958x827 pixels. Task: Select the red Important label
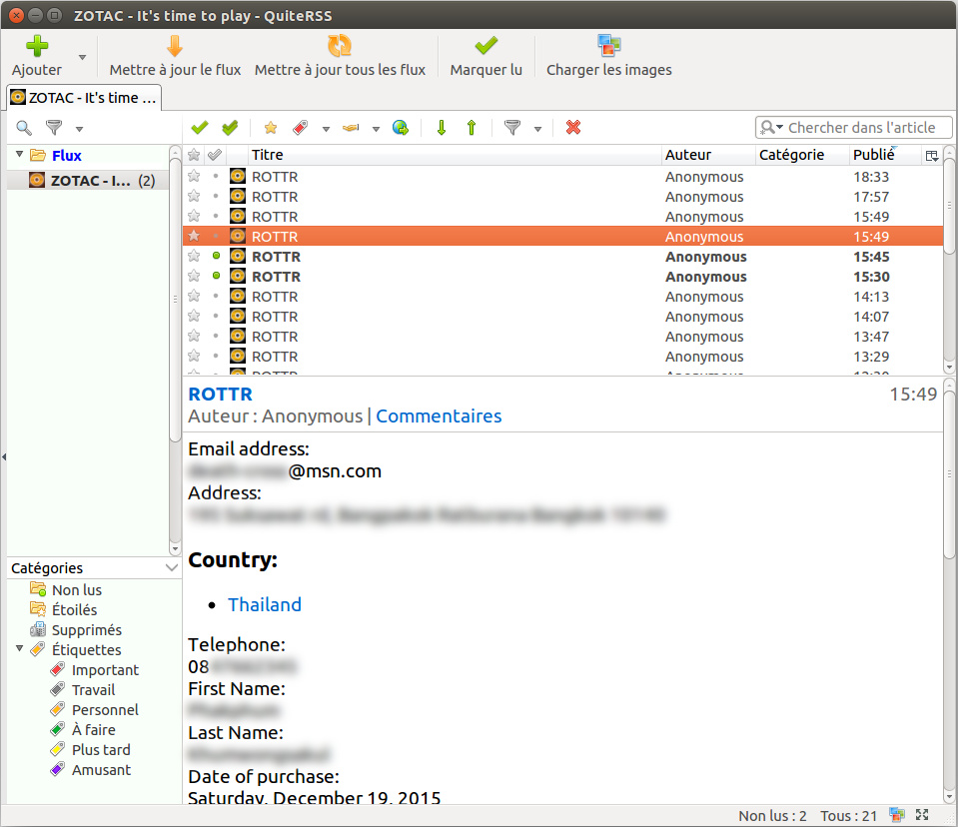coord(105,670)
